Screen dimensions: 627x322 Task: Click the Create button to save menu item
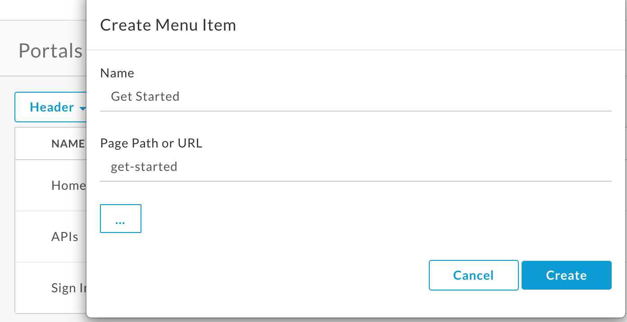pos(566,275)
